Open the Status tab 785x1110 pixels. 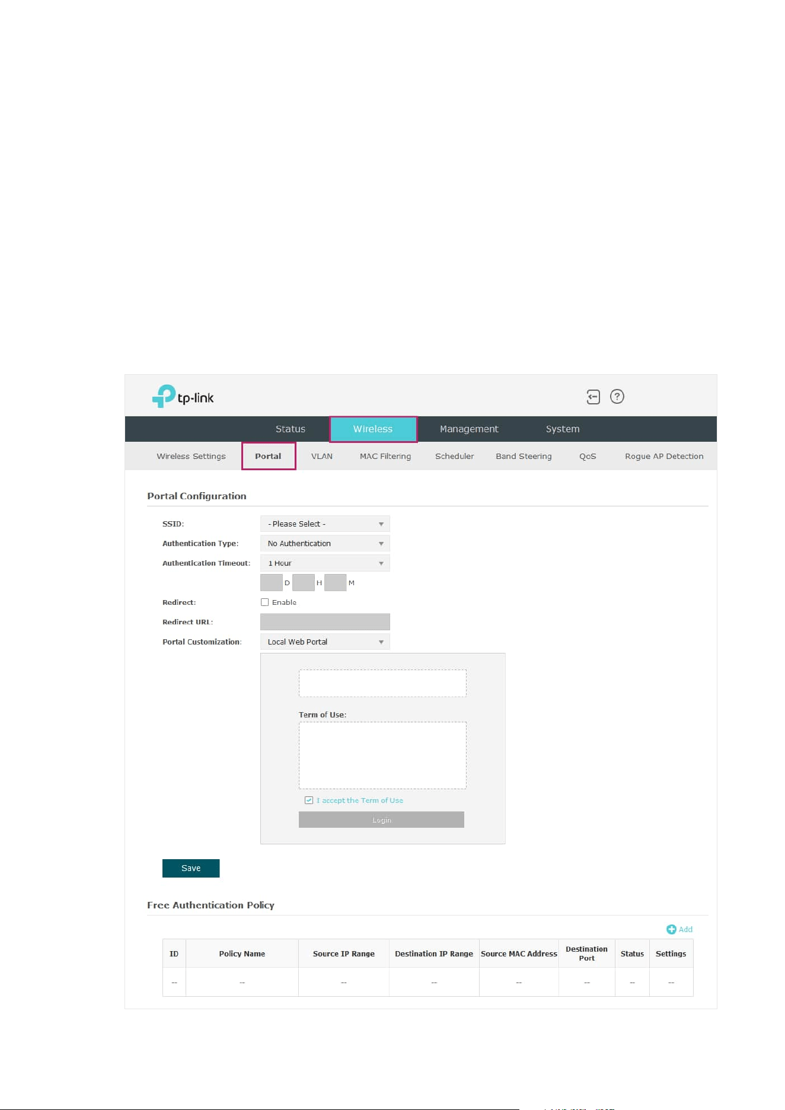click(x=291, y=429)
